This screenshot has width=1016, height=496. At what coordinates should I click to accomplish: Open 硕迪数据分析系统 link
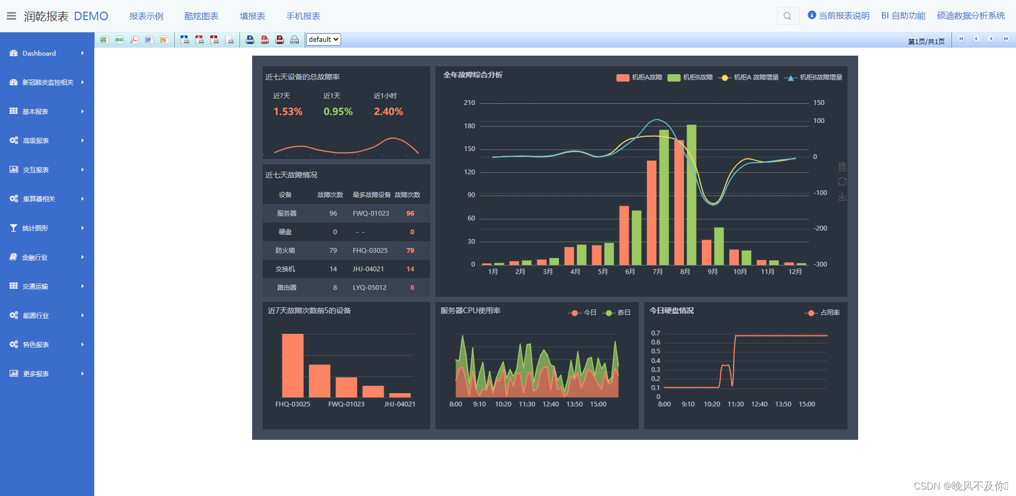(970, 16)
